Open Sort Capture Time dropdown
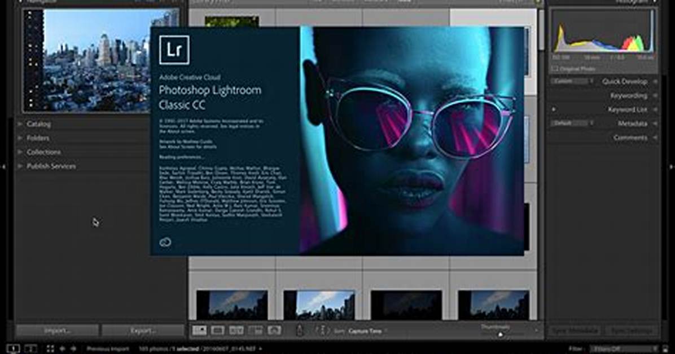This screenshot has width=675, height=354. 366,331
